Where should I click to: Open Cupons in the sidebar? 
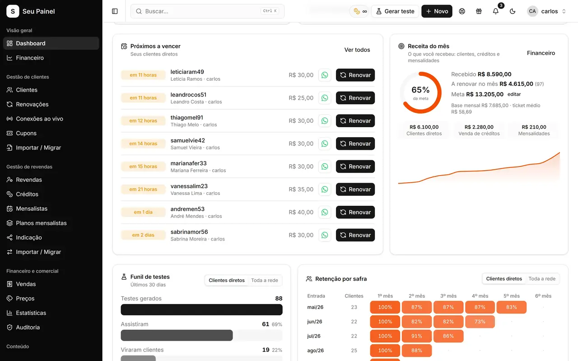pos(51,133)
